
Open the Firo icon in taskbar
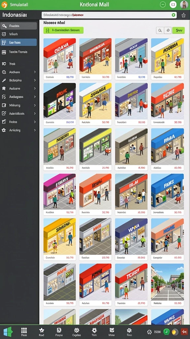[129, 330]
